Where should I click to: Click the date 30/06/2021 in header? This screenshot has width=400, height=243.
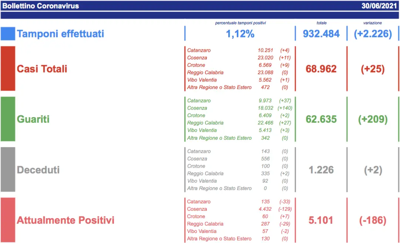(x=379, y=6)
